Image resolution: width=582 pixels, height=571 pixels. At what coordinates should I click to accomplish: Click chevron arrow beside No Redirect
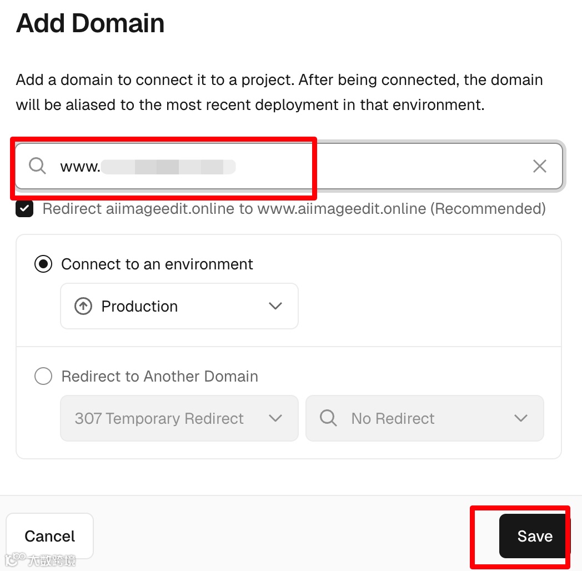point(521,418)
